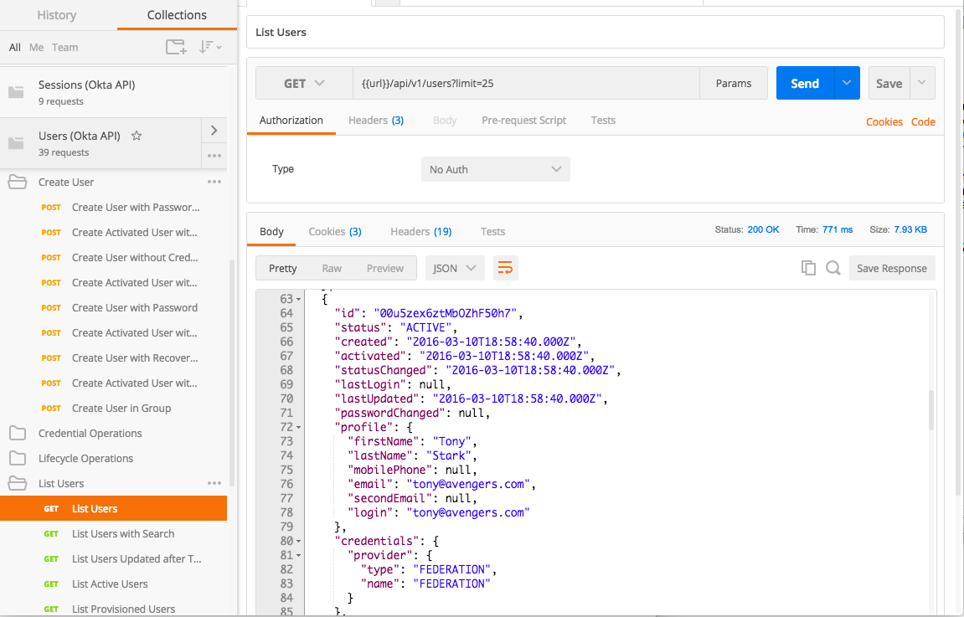Open the JSON format dropdown
This screenshot has width=964, height=617.
455,268
